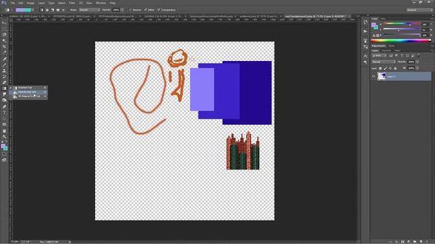Screen dimensions: 435x244
Task: Open the Image menu
Action: click(31, 3)
